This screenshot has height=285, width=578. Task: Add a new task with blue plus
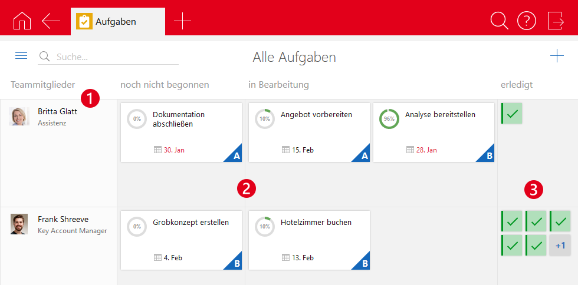(556, 56)
